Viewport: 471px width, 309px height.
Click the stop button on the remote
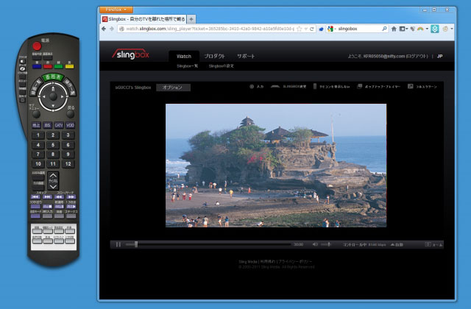pyautogui.click(x=47, y=207)
